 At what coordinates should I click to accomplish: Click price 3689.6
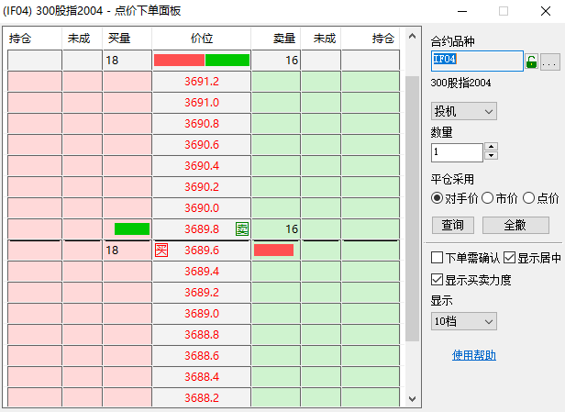[x=202, y=250]
